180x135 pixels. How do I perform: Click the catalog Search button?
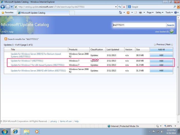[170, 25]
